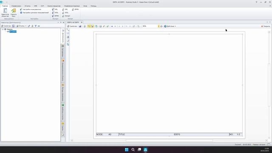This screenshot has width=272, height=153.
Task: Export model as XPDL
Action: coord(55,13)
